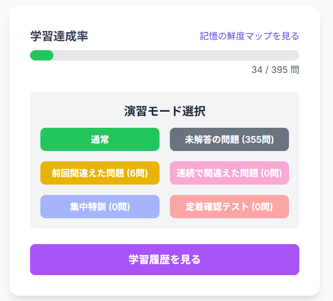Pick the salmon retention check test button
This screenshot has width=333, height=301.
point(229,207)
